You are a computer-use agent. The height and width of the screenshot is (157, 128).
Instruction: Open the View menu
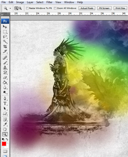tap(58, 2)
